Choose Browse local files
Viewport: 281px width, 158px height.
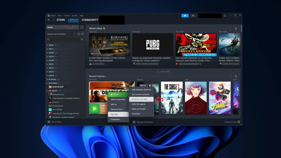point(141,99)
